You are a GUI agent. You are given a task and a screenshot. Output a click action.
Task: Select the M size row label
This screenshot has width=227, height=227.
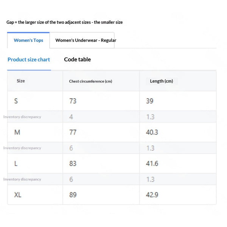tap(17, 132)
